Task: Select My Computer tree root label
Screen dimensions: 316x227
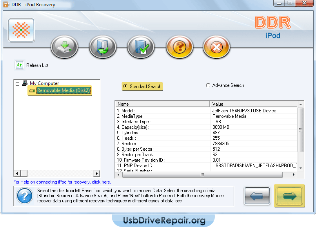Action: pos(44,83)
